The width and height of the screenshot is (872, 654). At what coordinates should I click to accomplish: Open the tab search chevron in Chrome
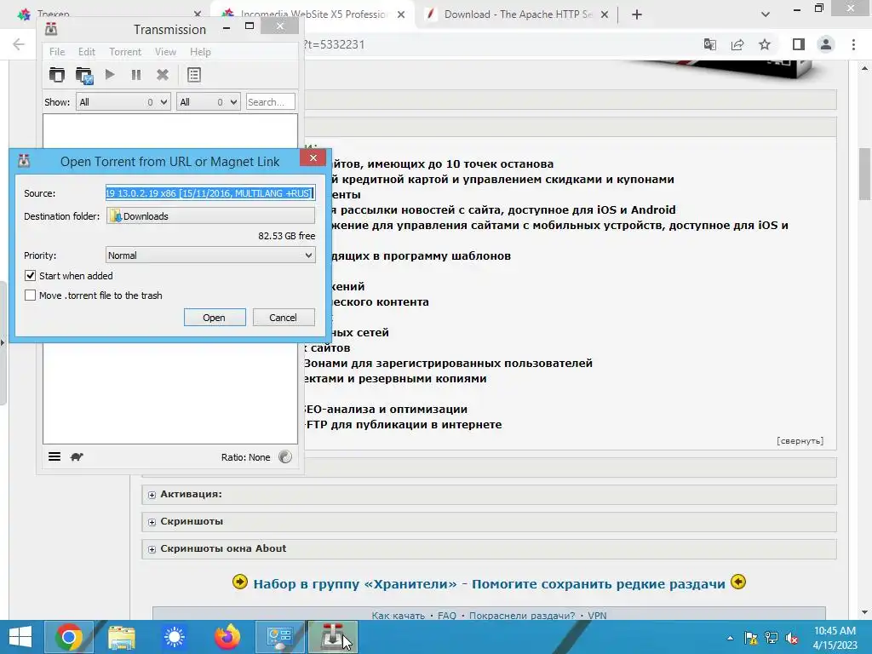(x=766, y=14)
